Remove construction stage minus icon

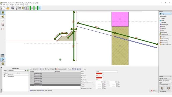tap(28, 9)
